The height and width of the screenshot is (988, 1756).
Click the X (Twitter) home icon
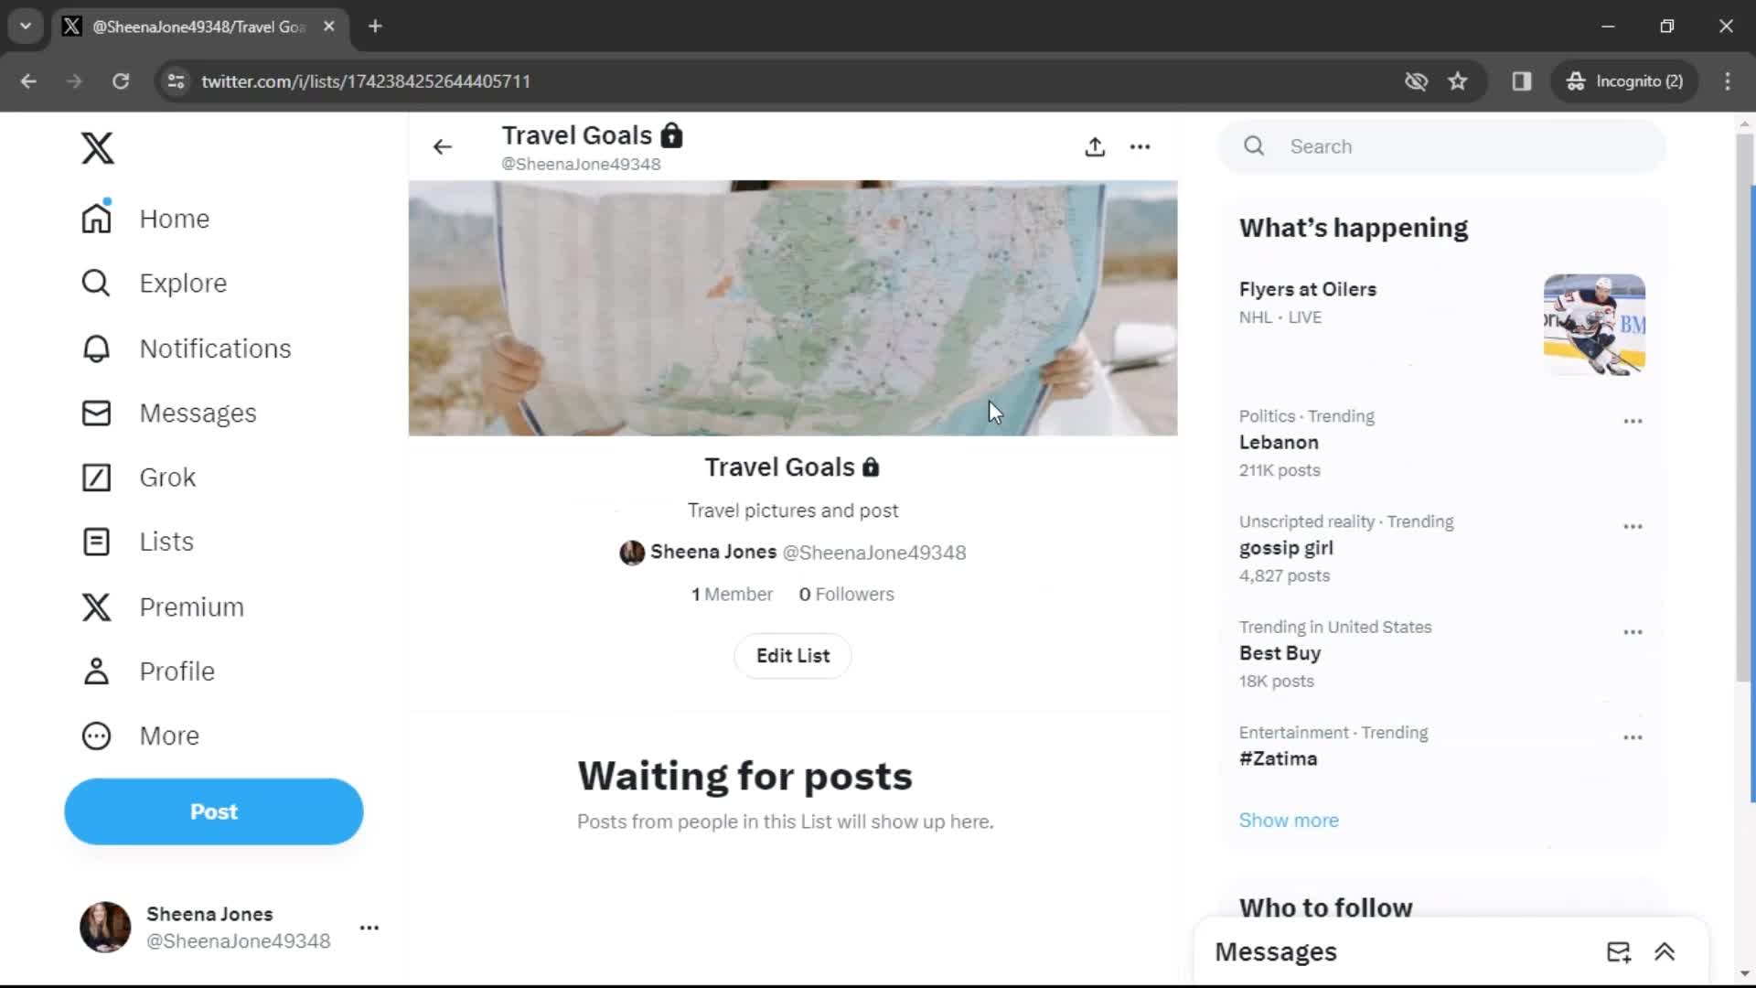pos(96,147)
